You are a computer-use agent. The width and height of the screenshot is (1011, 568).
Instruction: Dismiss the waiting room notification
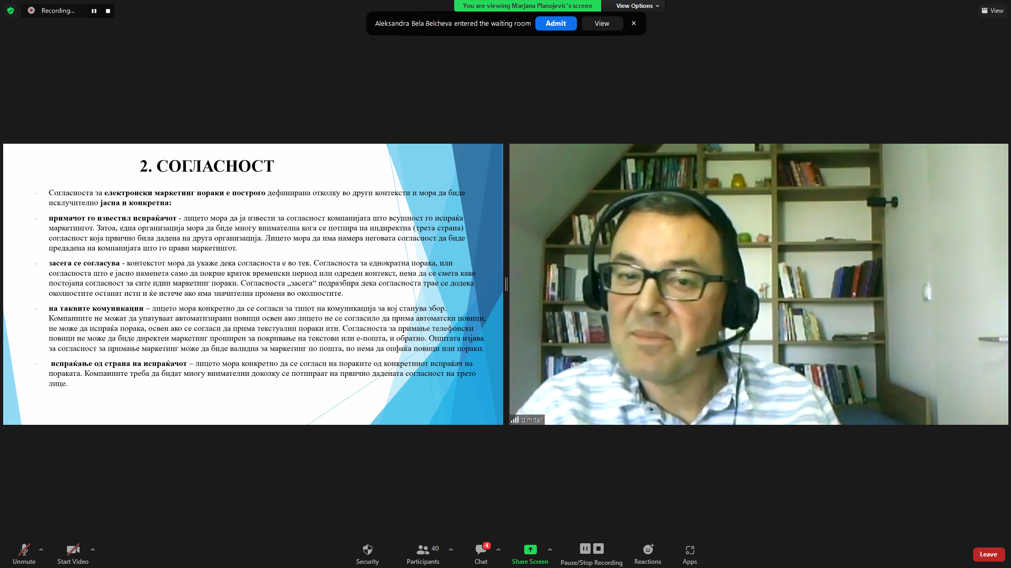(x=634, y=23)
